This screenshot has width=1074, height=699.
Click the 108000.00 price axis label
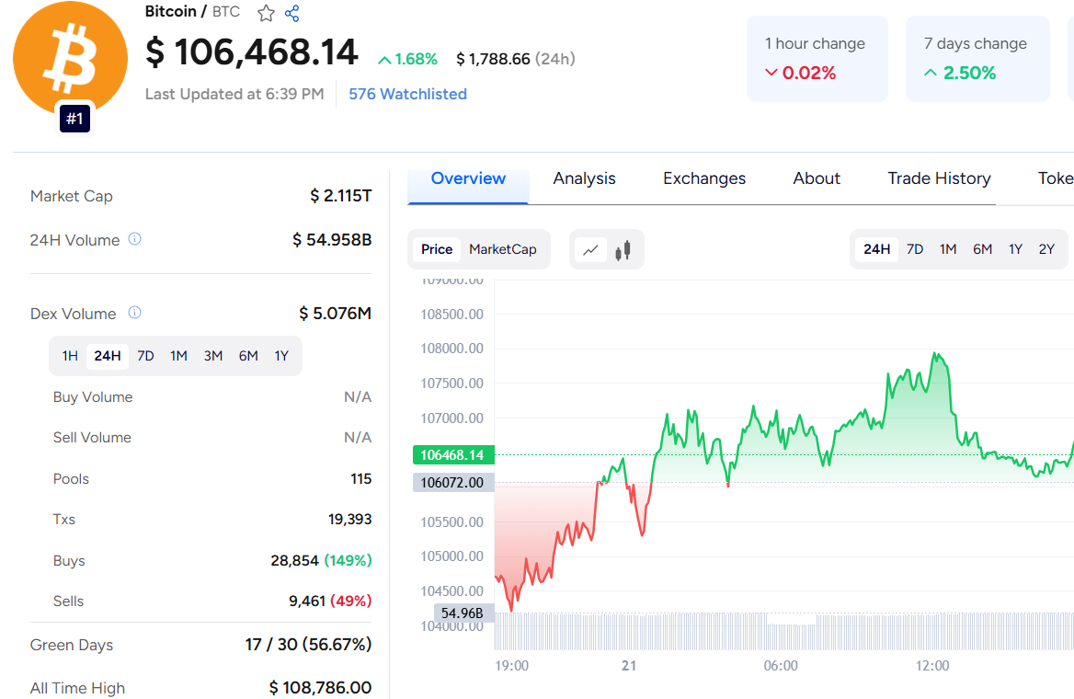point(452,349)
